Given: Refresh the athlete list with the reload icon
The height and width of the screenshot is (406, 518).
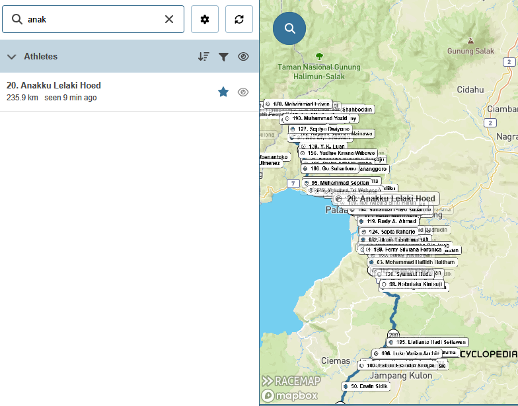Looking at the screenshot, I should coord(239,20).
